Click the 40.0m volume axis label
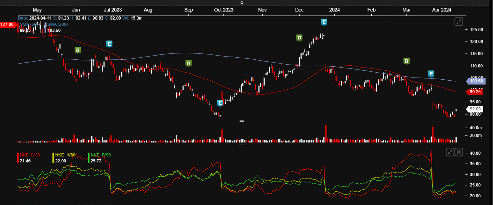The height and width of the screenshot is (205, 493). [x=477, y=128]
